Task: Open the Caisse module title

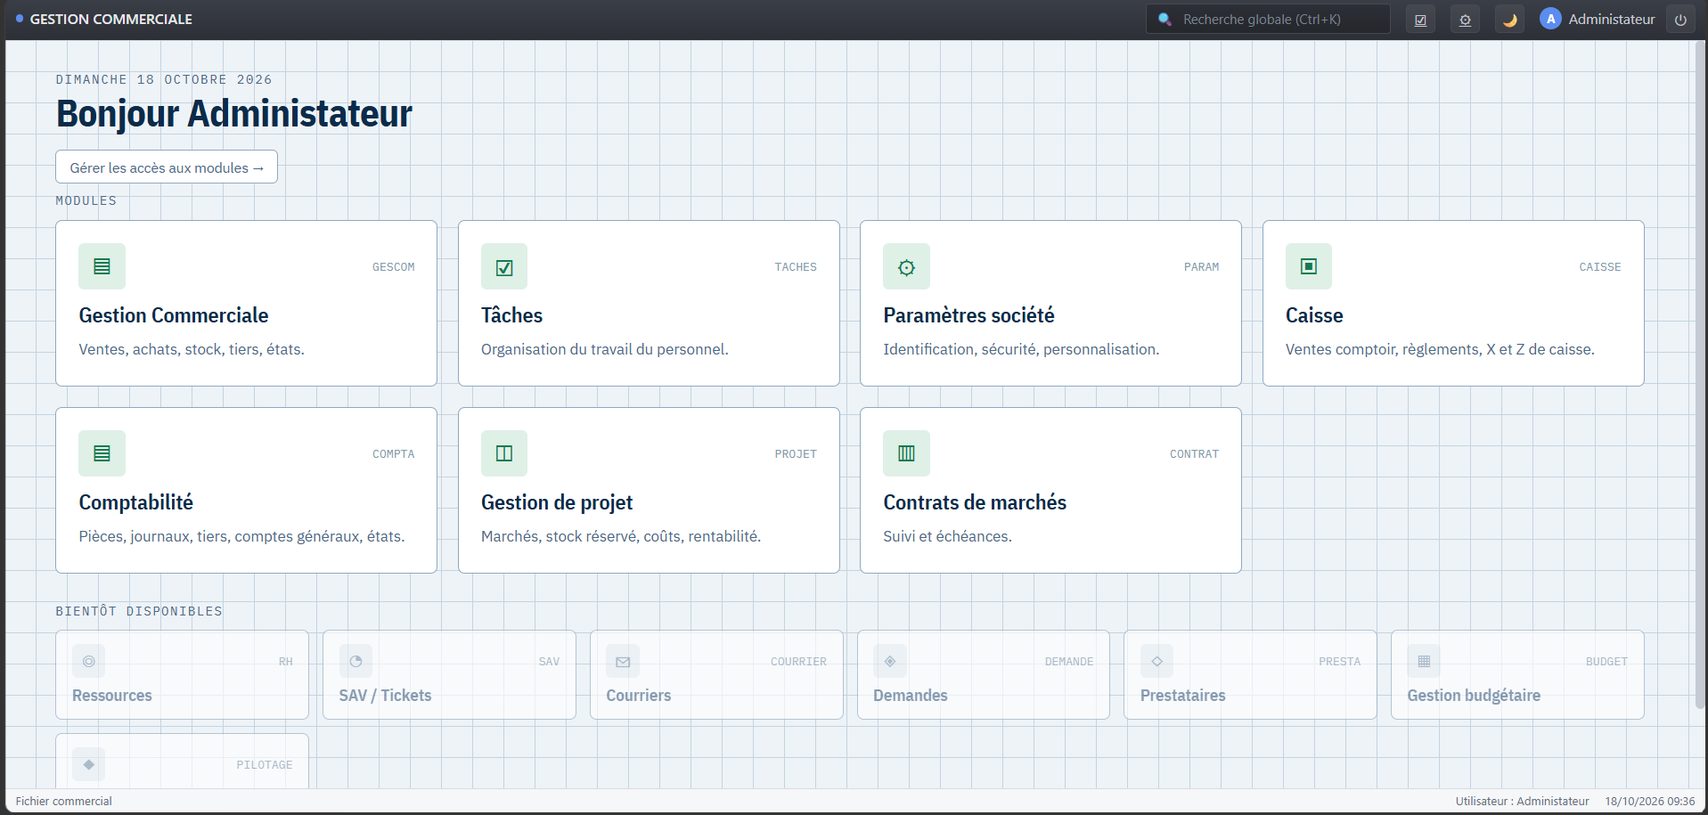Action: coord(1314,315)
